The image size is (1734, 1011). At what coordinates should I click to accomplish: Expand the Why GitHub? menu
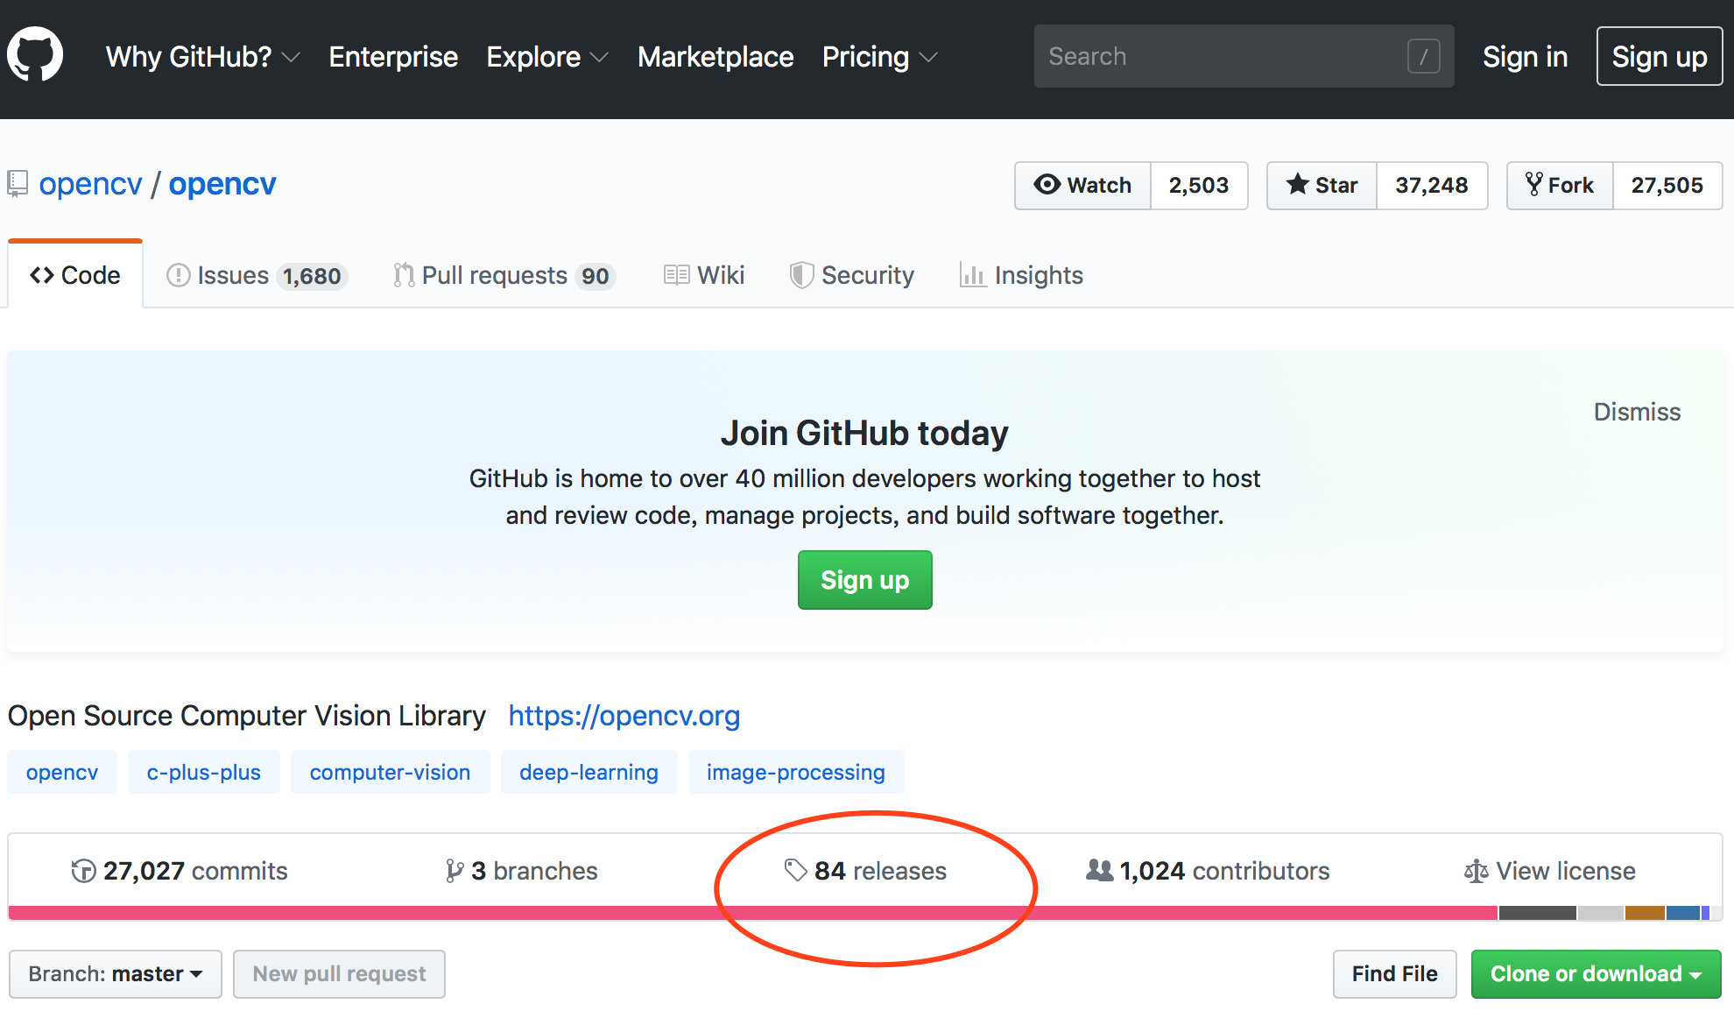click(202, 57)
